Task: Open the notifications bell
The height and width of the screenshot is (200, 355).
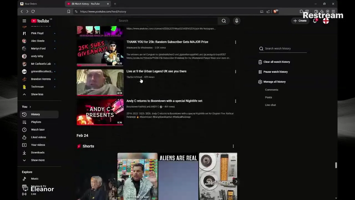Action: point(315,21)
